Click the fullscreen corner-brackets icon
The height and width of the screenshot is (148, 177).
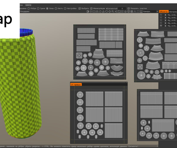click(x=138, y=12)
